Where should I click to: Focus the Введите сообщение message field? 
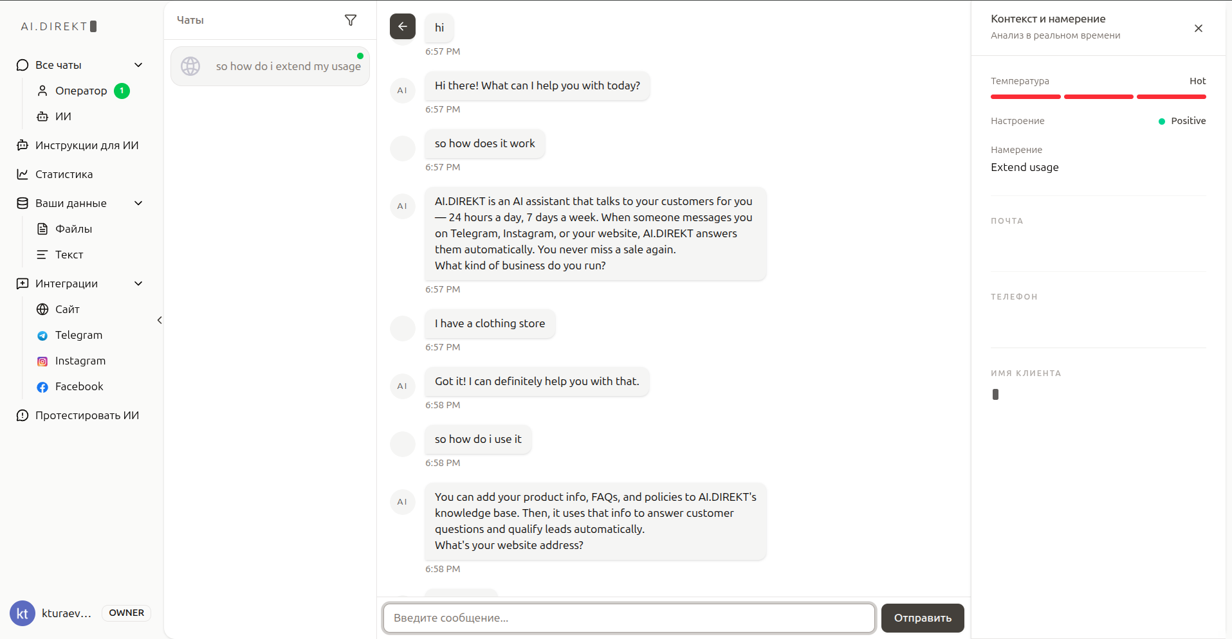pyautogui.click(x=629, y=618)
